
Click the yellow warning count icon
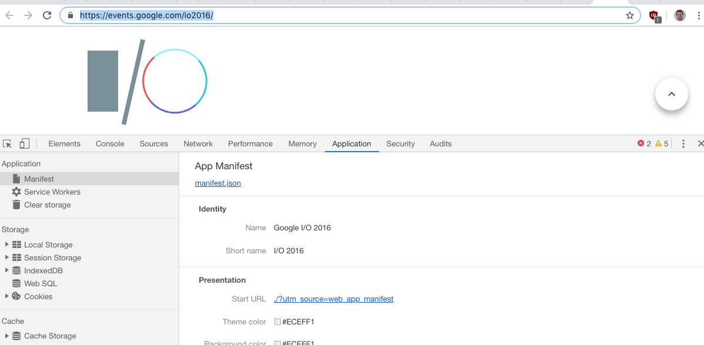tap(658, 144)
